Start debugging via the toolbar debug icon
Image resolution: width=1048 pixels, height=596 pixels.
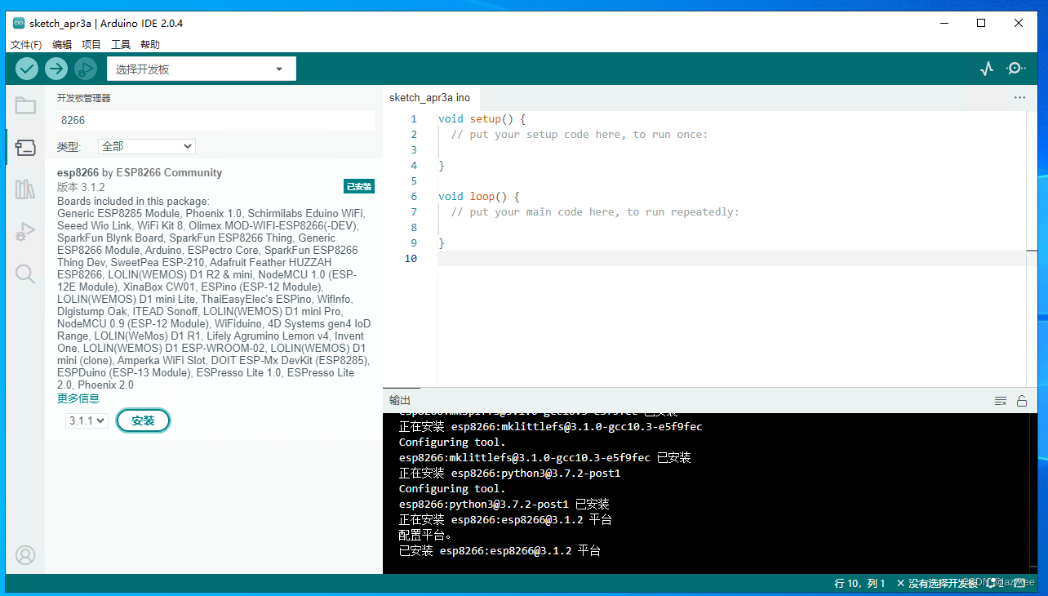[85, 69]
